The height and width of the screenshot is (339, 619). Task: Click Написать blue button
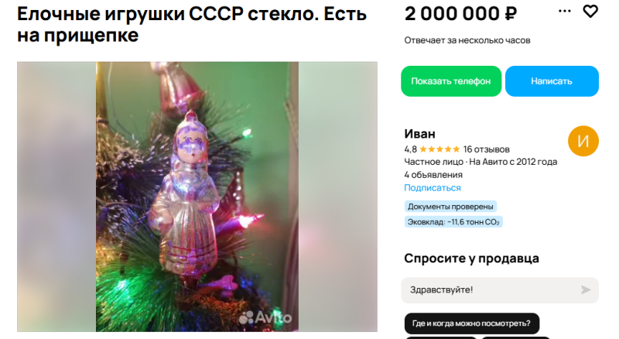pos(552,81)
